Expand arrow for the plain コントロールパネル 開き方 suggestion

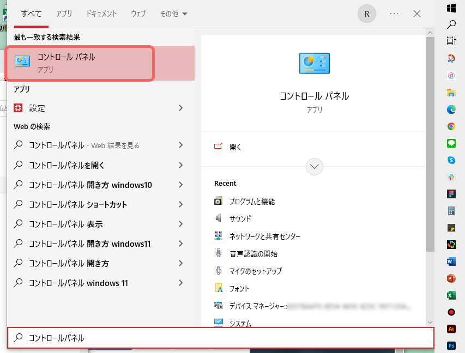(x=181, y=263)
